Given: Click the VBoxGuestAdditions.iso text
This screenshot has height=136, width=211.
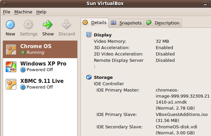Looking at the screenshot, I should [182, 114].
